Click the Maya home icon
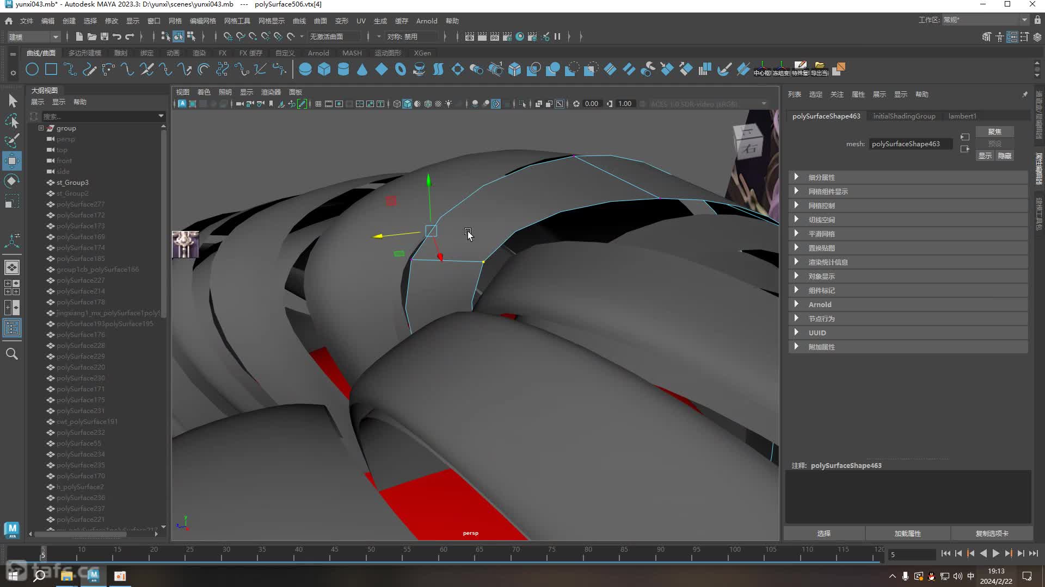1045x587 pixels. click(x=9, y=21)
